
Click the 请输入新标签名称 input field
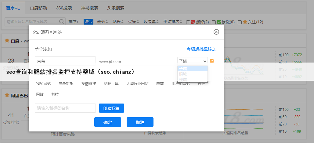[65, 108]
